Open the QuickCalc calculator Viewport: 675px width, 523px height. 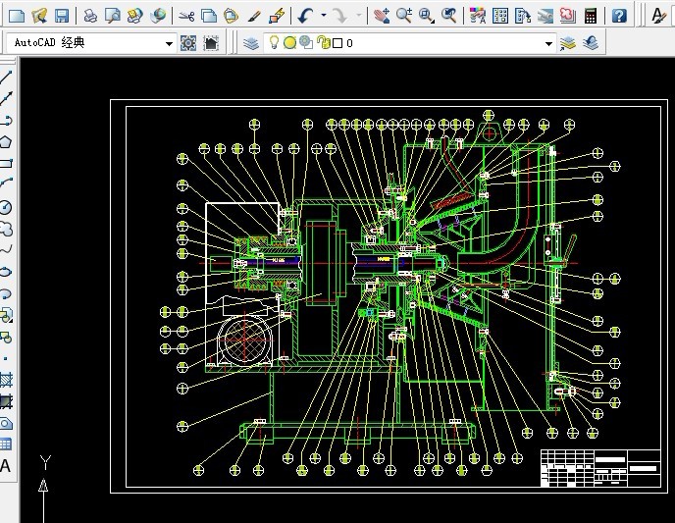[x=591, y=17]
